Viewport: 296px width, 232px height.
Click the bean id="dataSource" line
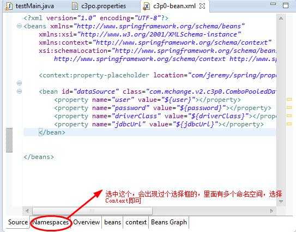pyautogui.click(x=157, y=91)
